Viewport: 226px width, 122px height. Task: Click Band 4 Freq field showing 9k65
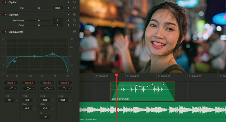[x=63, y=100]
